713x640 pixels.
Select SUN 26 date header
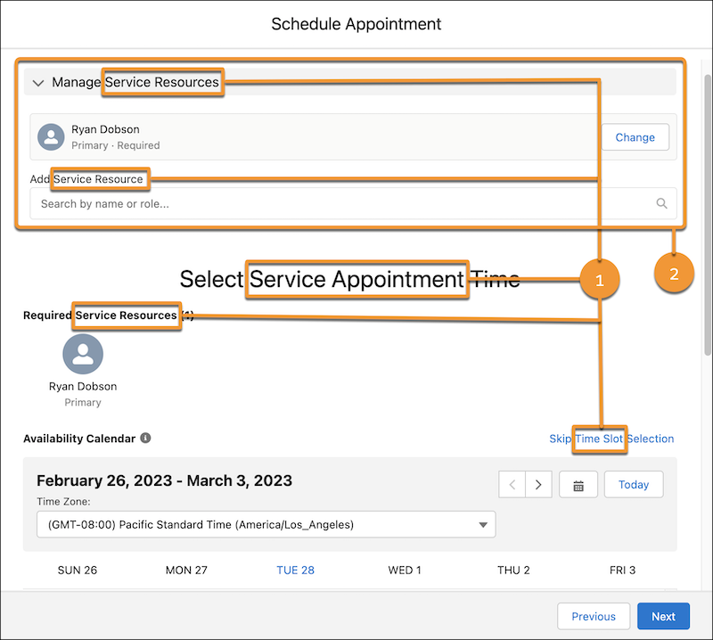pyautogui.click(x=78, y=570)
